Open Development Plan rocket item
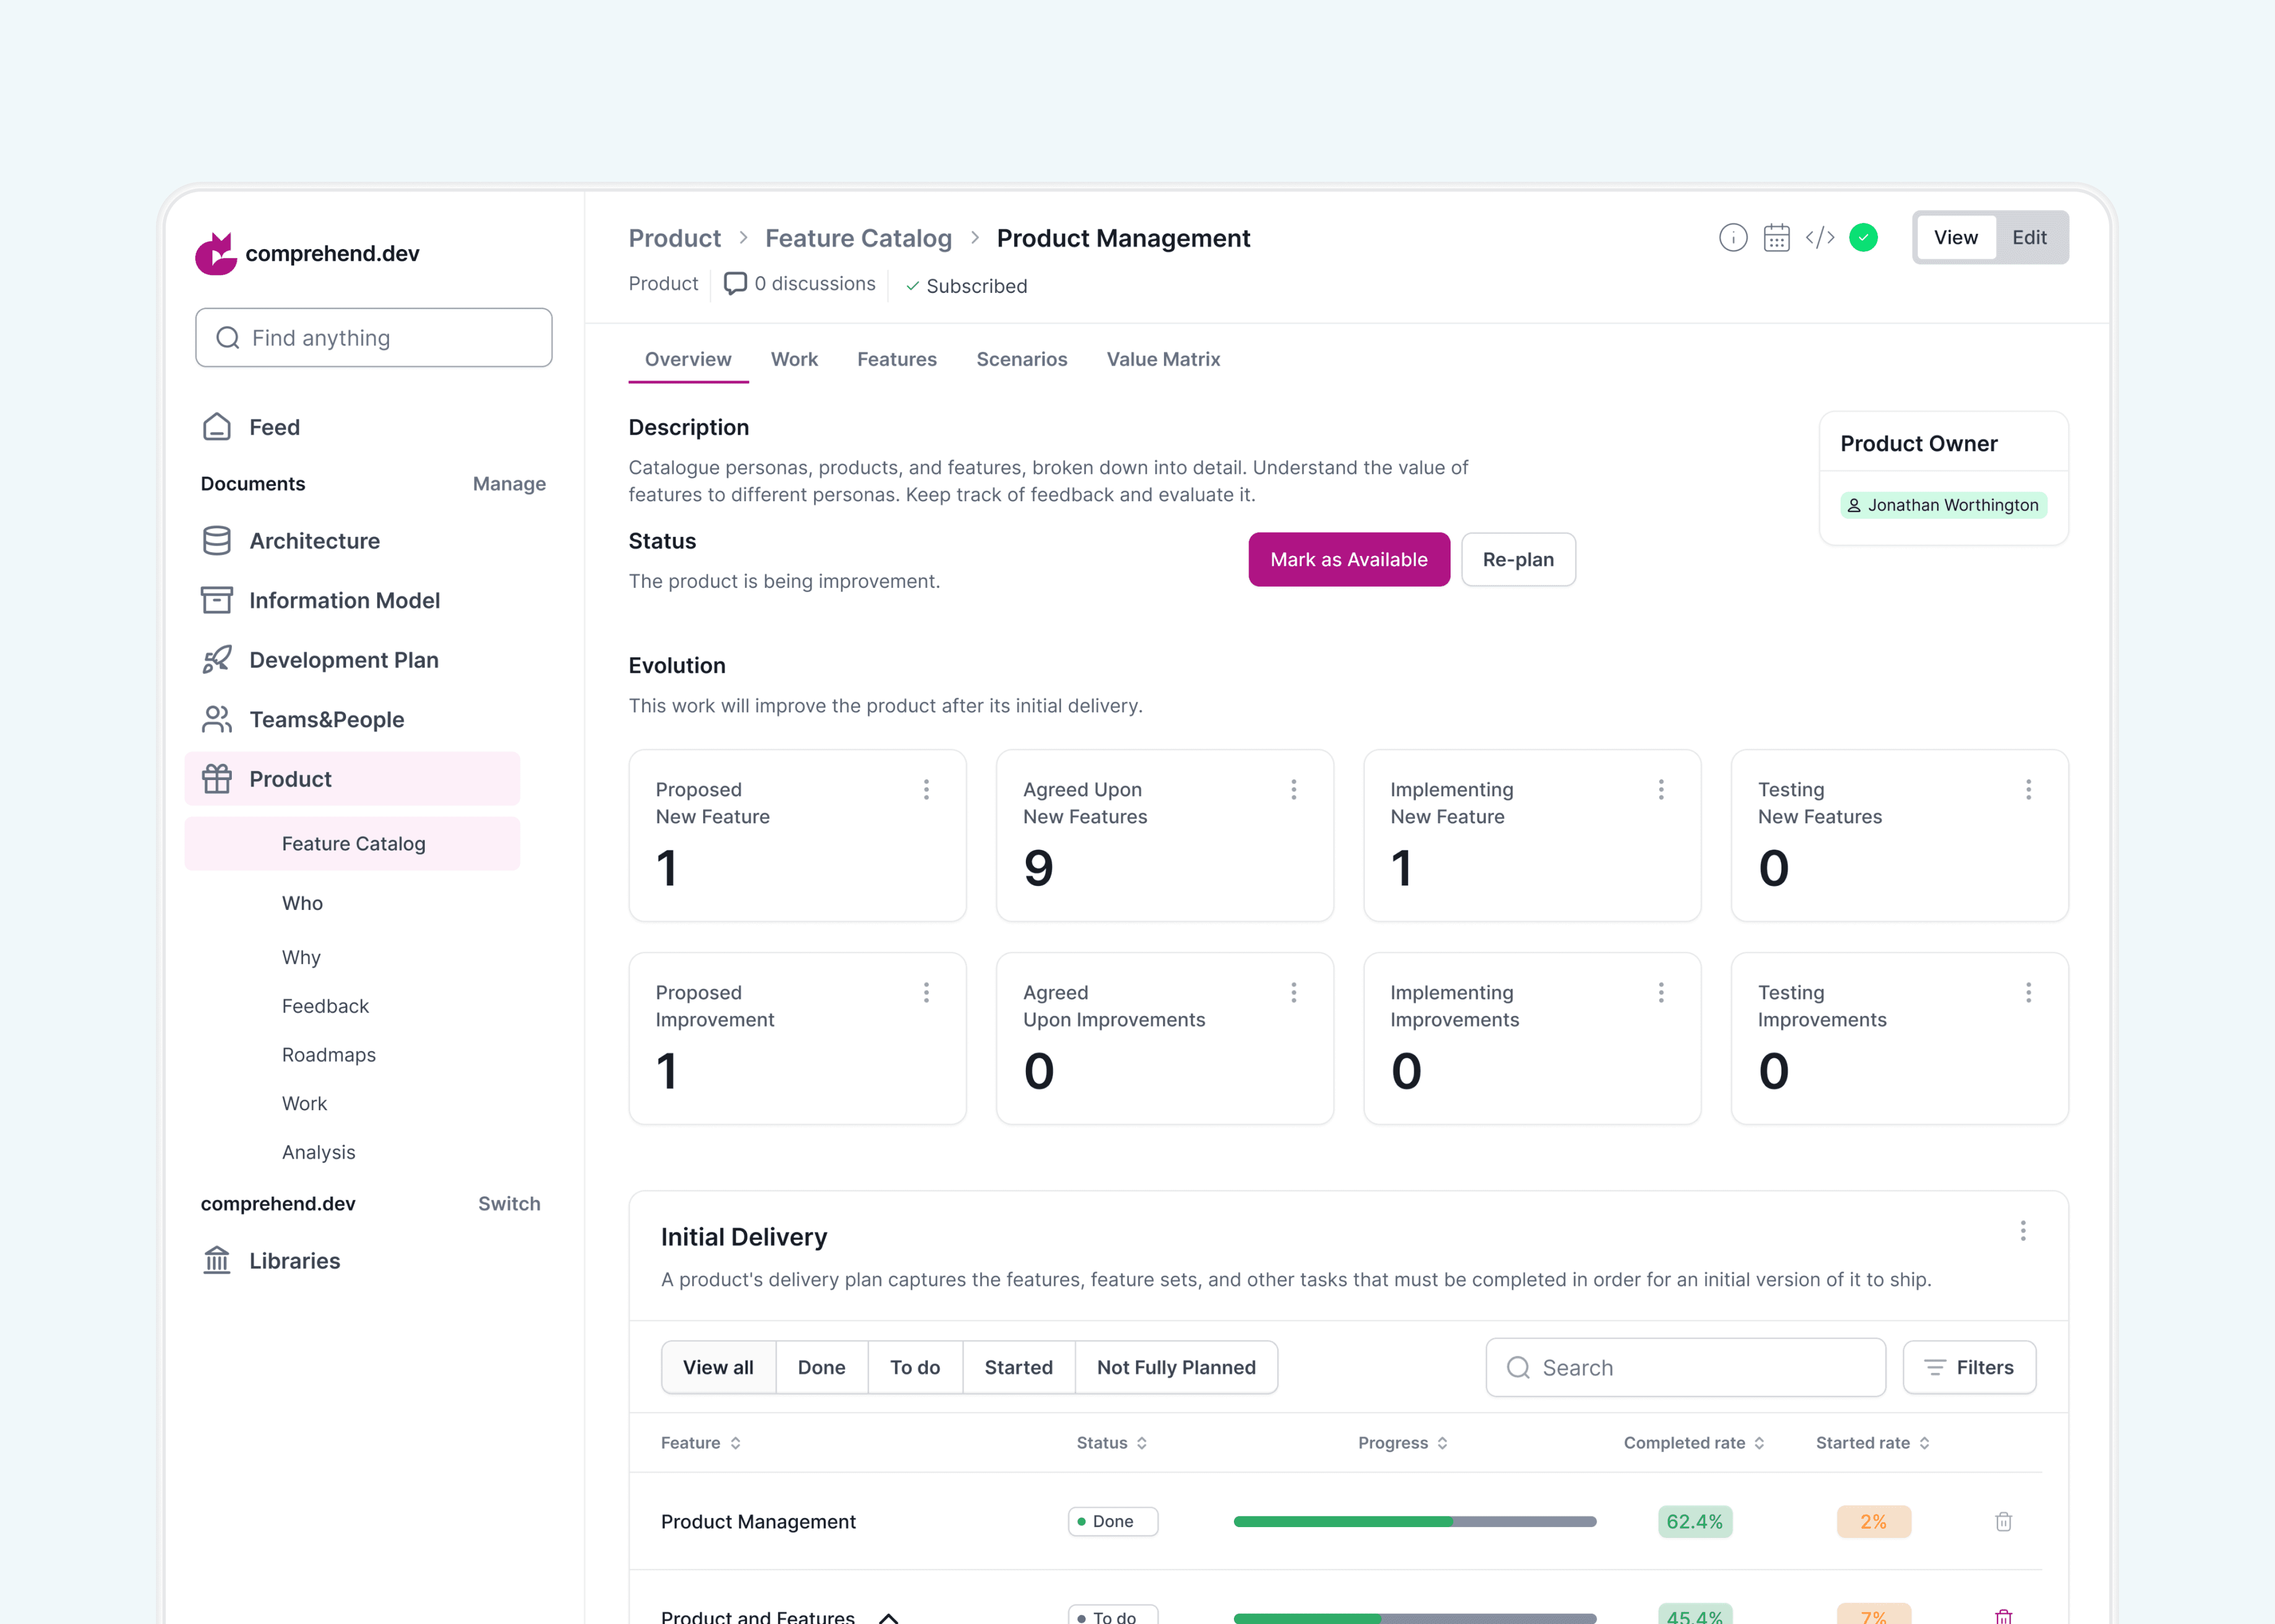Viewport: 2275px width, 1624px height. 343,660
